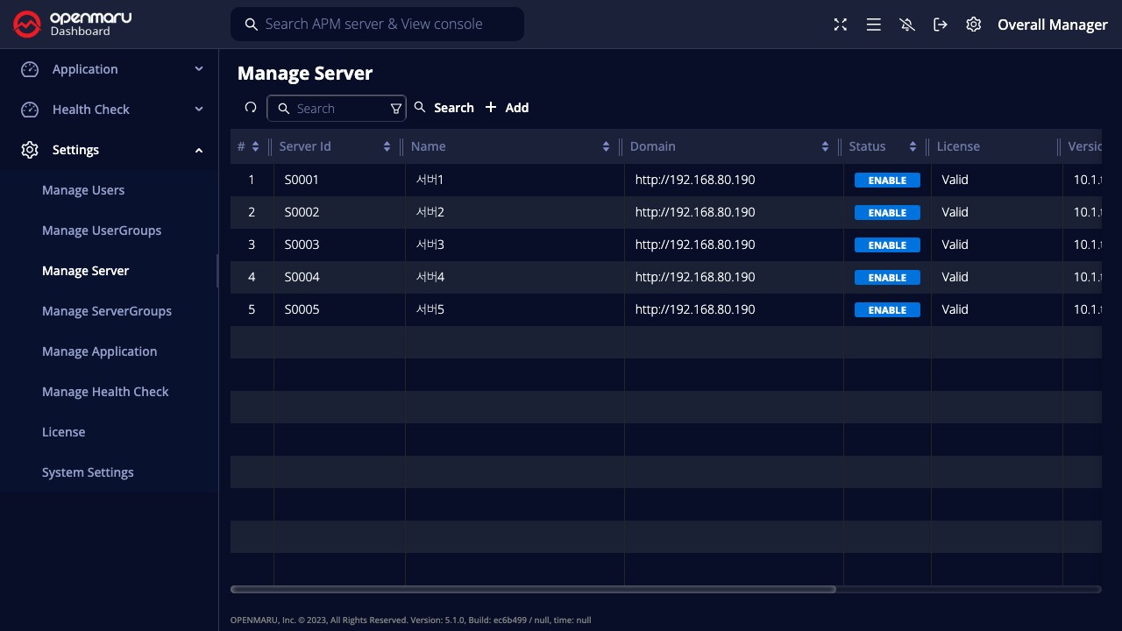
Task: Click the OPENMARU Dashboard logo
Action: [73, 25]
